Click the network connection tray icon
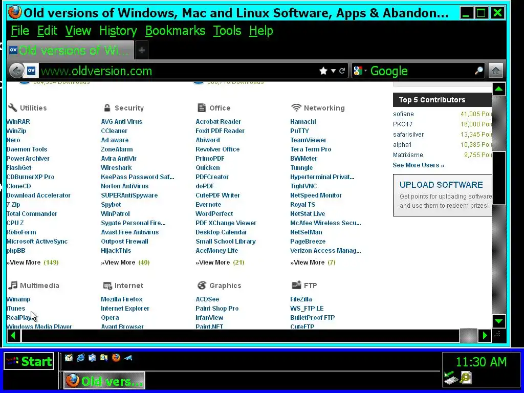 click(451, 378)
